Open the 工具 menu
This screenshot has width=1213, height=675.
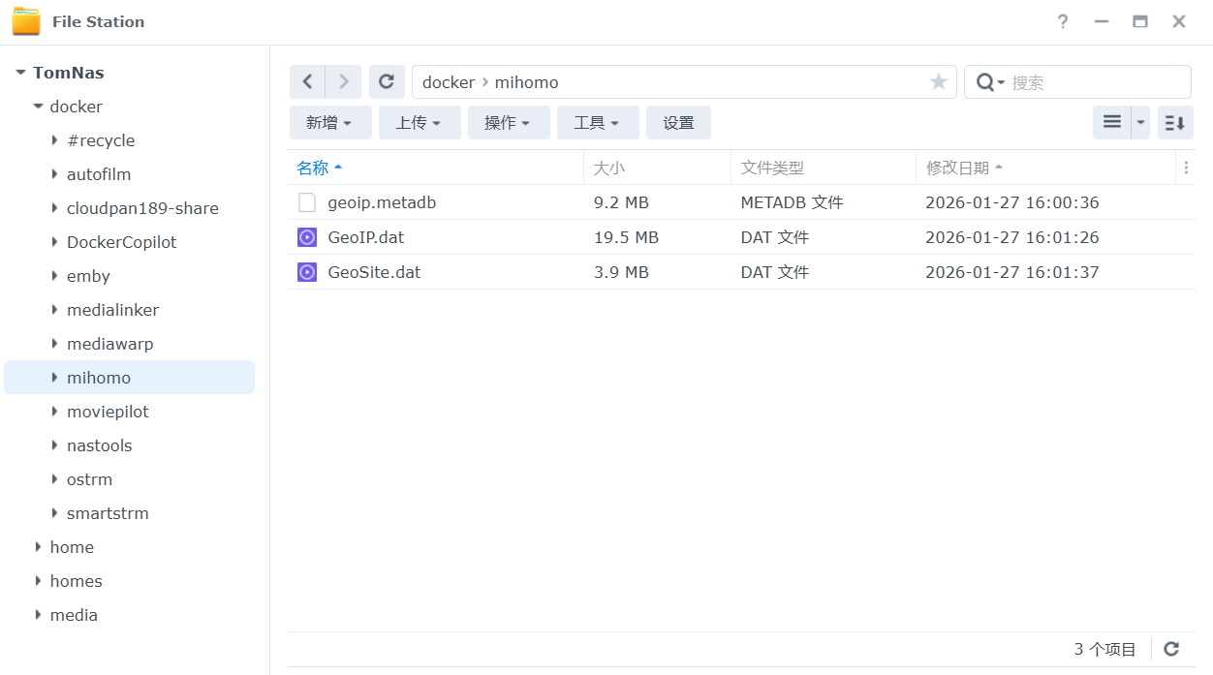(x=598, y=123)
